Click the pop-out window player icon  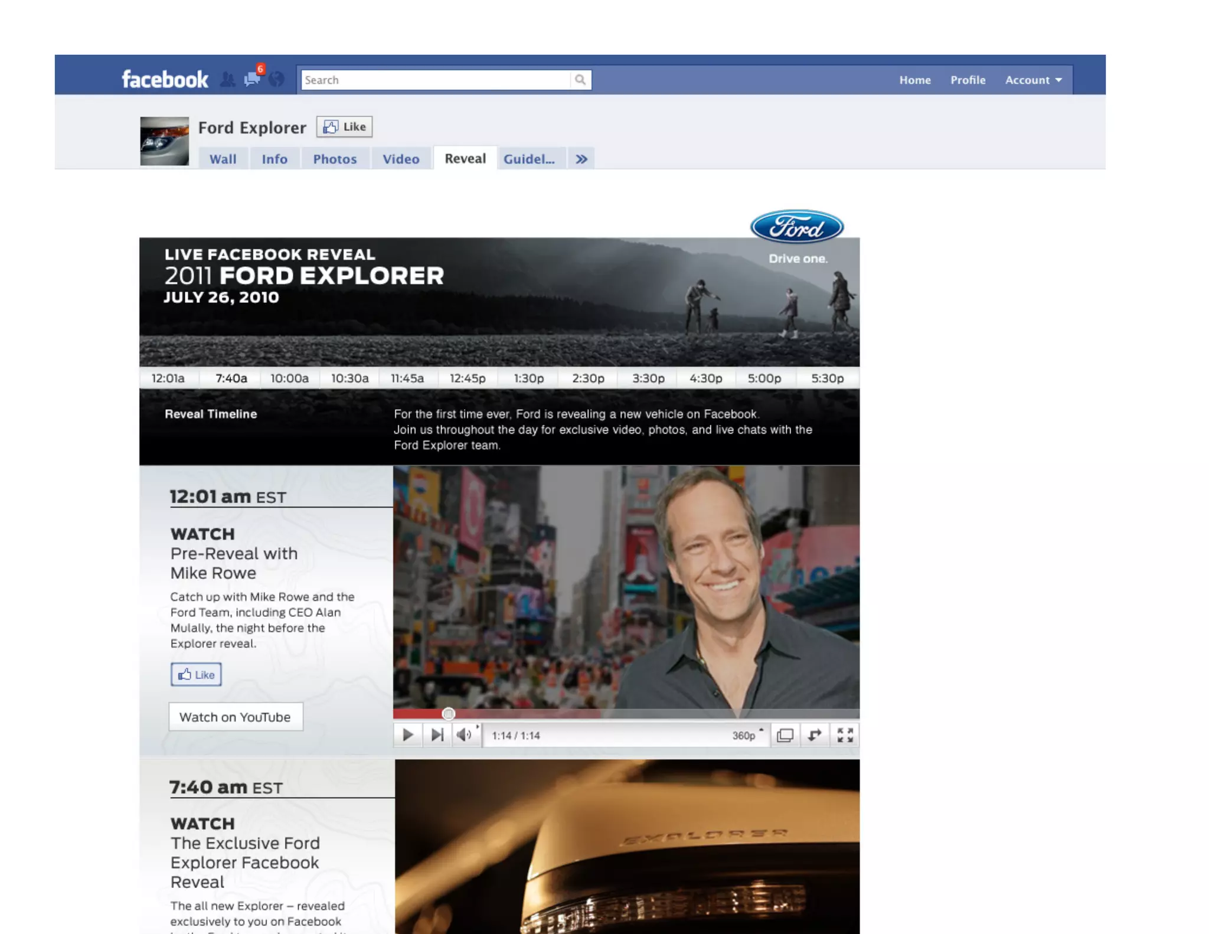coord(785,735)
